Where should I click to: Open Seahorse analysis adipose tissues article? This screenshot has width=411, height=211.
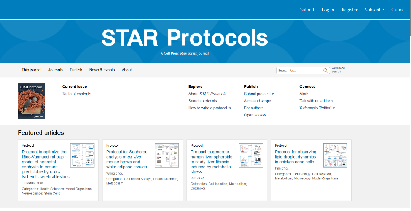click(127, 159)
